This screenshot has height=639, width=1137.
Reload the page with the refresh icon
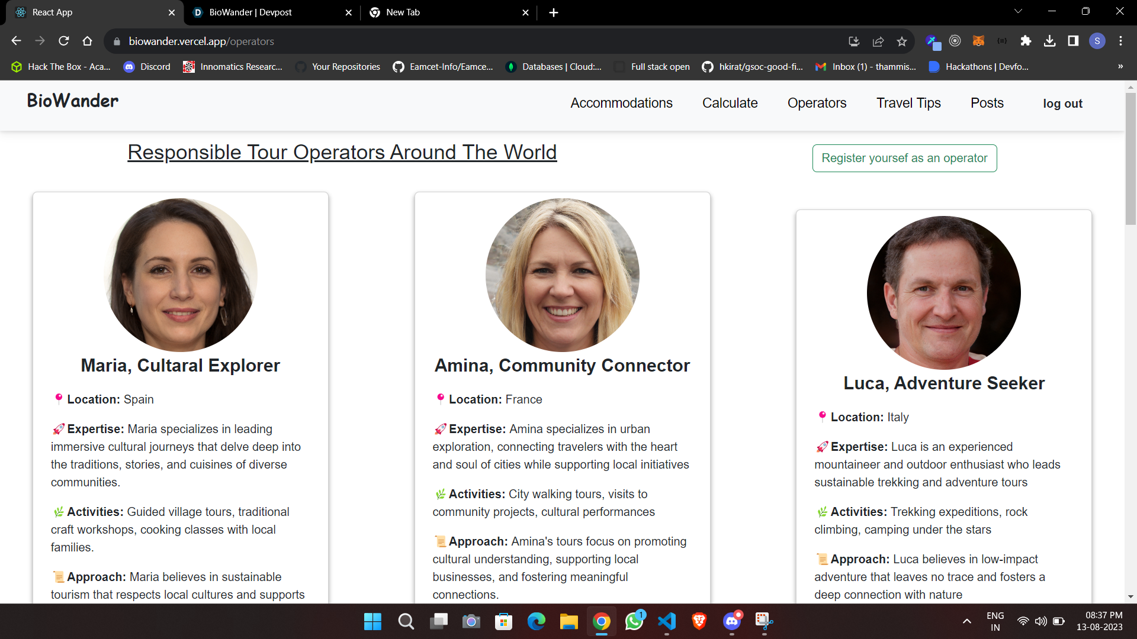[63, 41]
